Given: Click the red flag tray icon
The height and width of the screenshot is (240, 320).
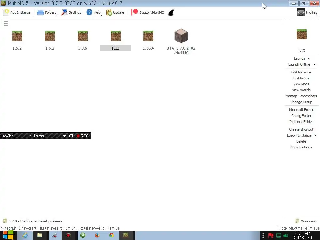Looking at the screenshot, I should click(271, 236).
